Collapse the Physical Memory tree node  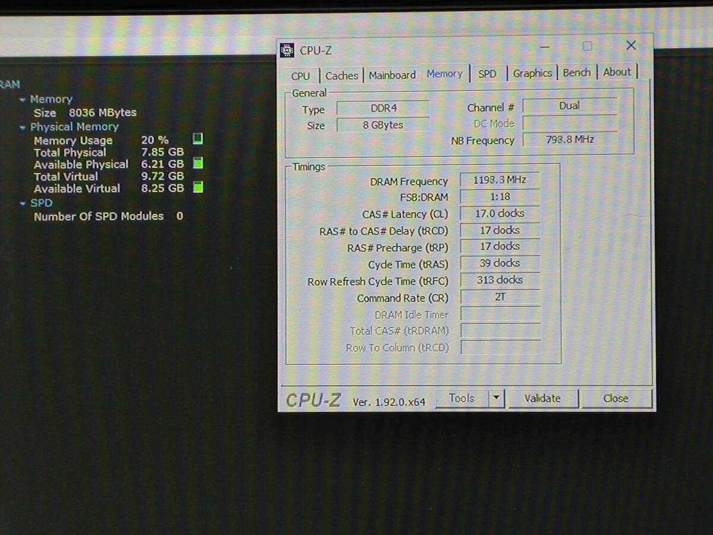(23, 127)
